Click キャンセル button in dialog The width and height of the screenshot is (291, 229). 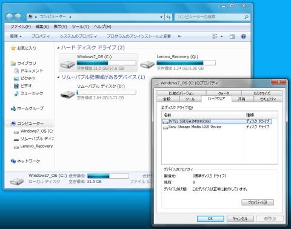[240, 219]
